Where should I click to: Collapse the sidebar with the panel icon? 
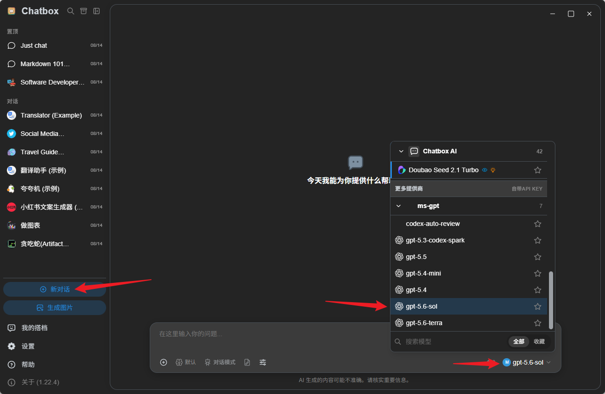point(96,11)
